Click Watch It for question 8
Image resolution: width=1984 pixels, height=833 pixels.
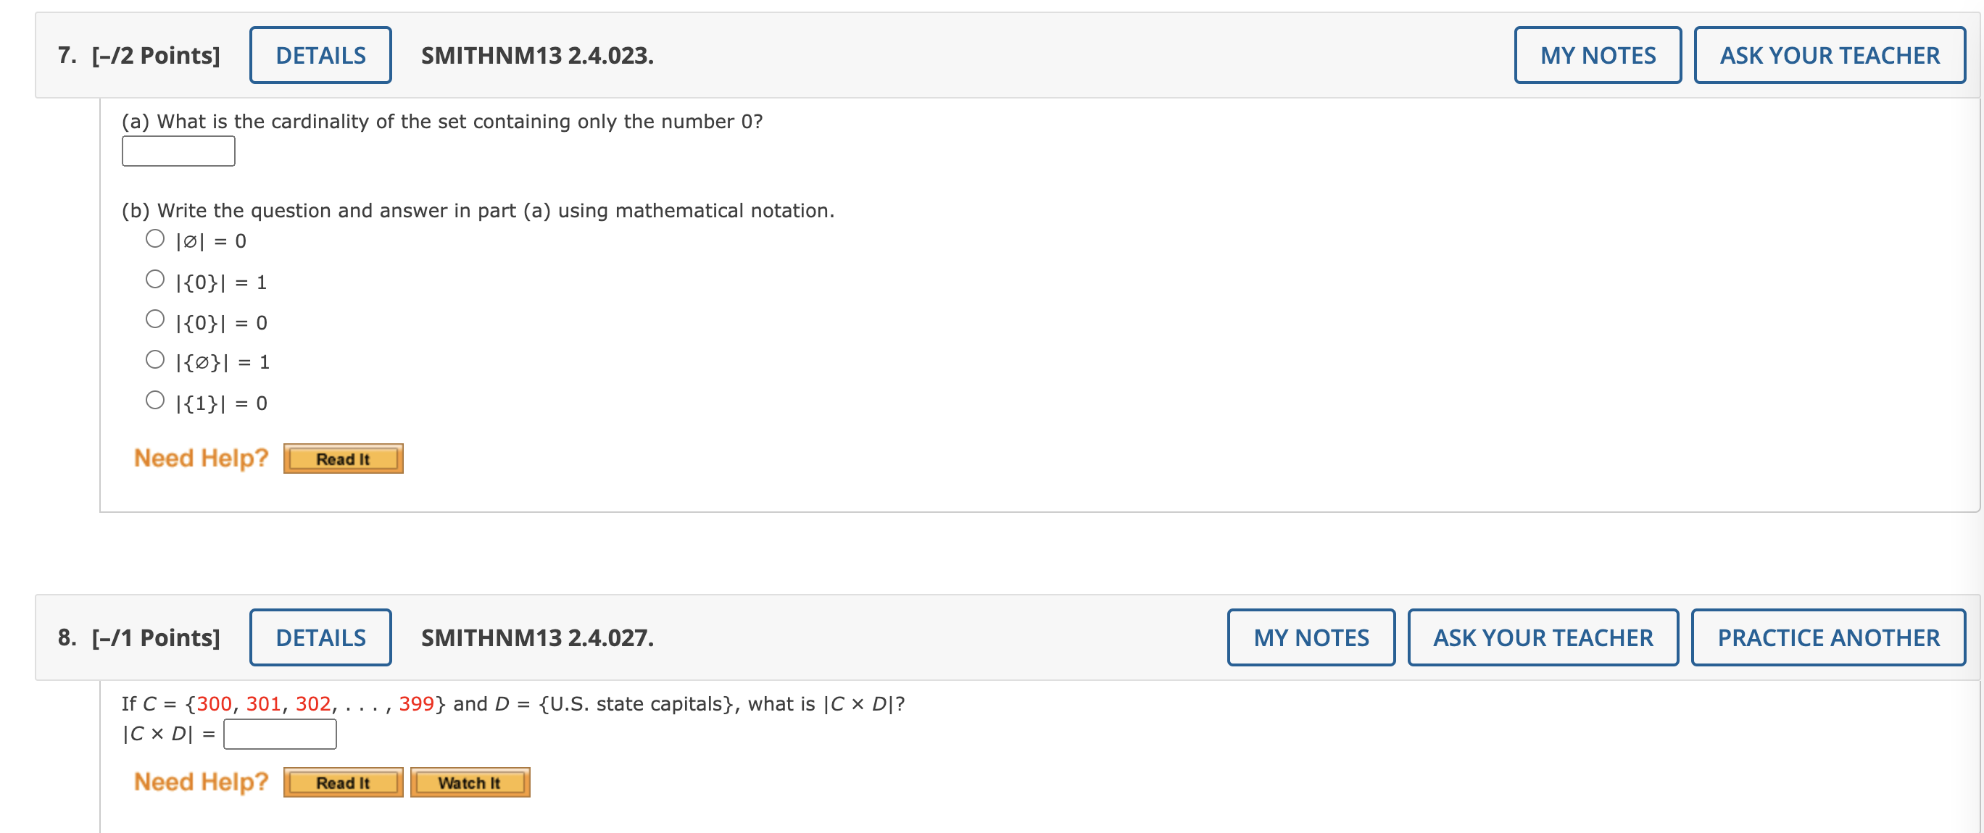click(470, 782)
